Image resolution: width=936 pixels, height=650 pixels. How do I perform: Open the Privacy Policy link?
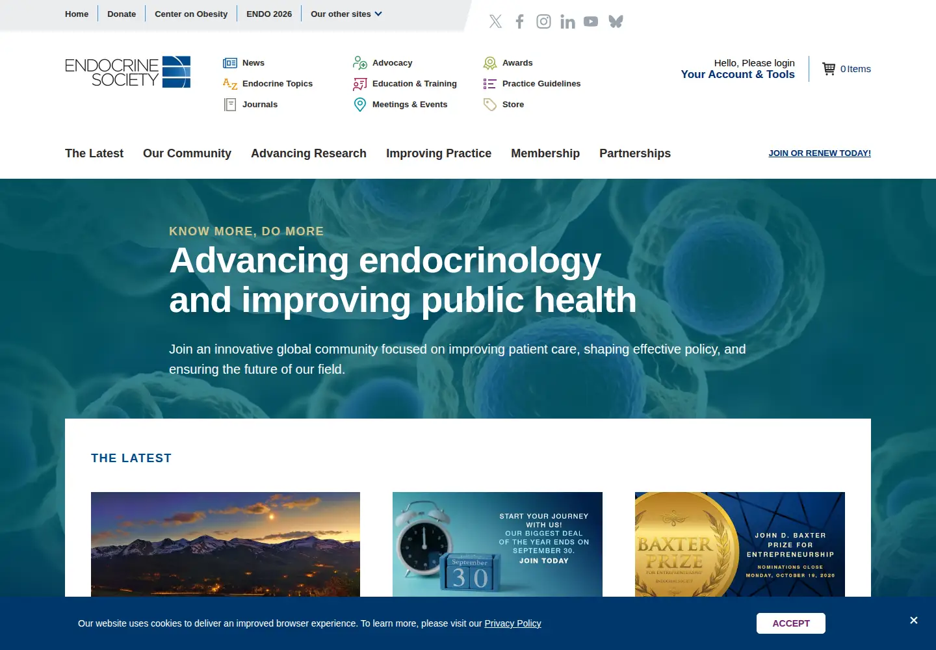point(513,623)
